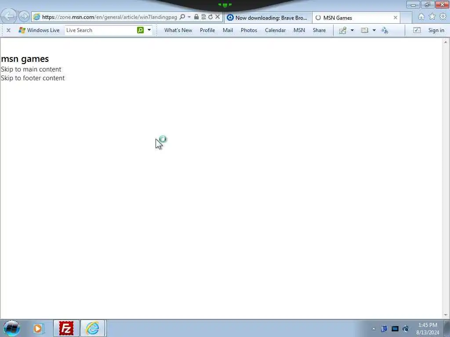This screenshot has width=450, height=337.
Task: Click the Action Center flag tray icon
Action: 384,329
